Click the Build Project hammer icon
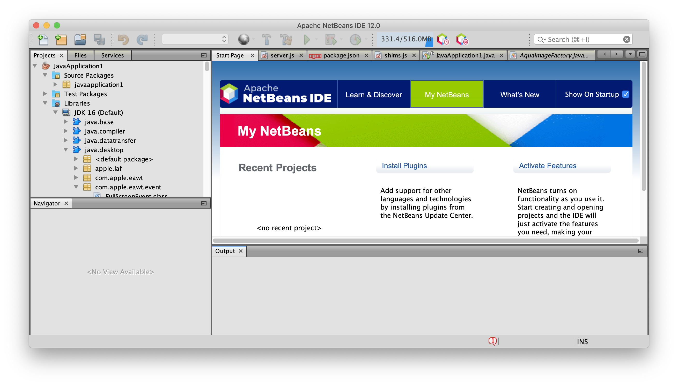Image resolution: width=678 pixels, height=386 pixels. (x=267, y=40)
